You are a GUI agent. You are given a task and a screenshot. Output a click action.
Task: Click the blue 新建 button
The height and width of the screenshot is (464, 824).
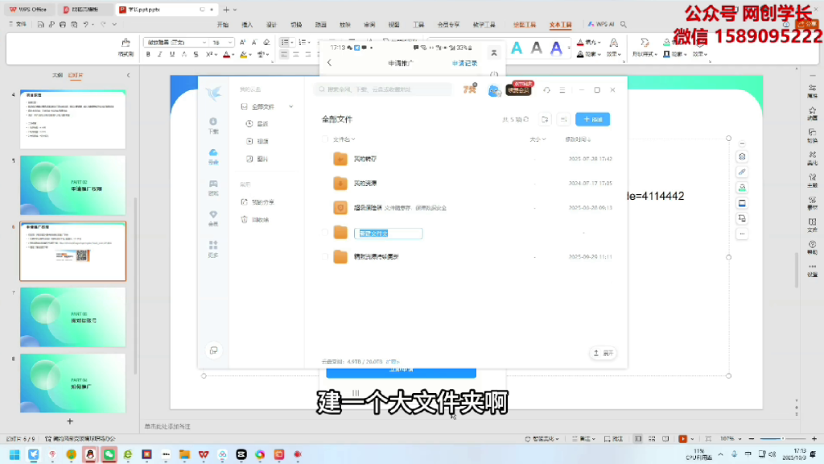[591, 118]
